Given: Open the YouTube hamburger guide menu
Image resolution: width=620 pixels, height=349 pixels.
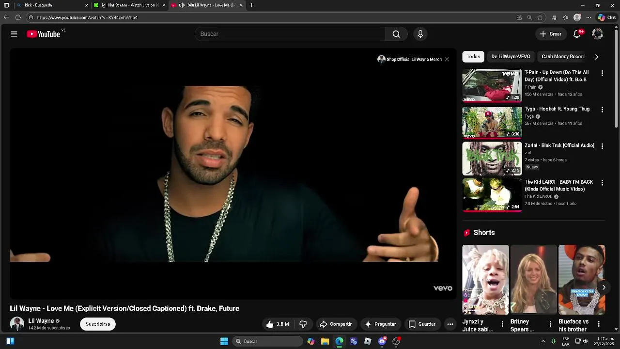Looking at the screenshot, I should pos(14,34).
